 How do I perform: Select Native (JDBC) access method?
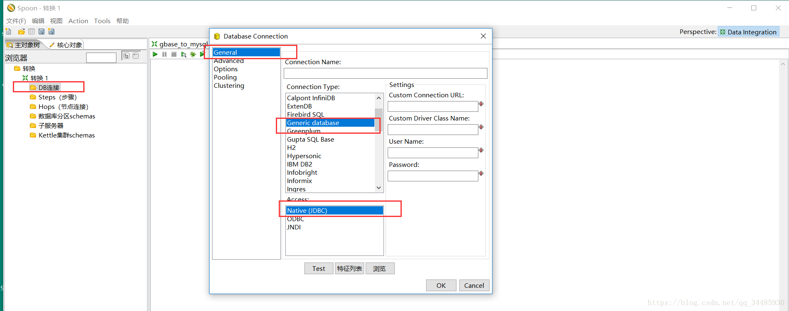coord(335,210)
